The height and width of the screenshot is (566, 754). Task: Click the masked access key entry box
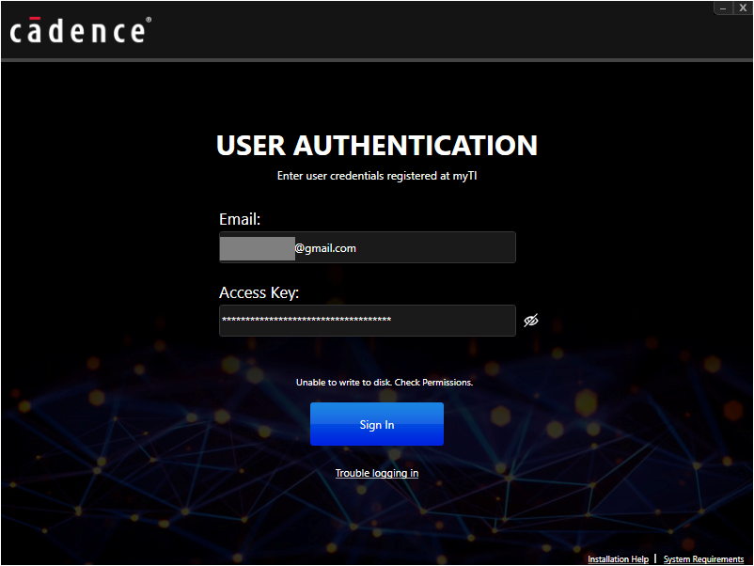367,321
